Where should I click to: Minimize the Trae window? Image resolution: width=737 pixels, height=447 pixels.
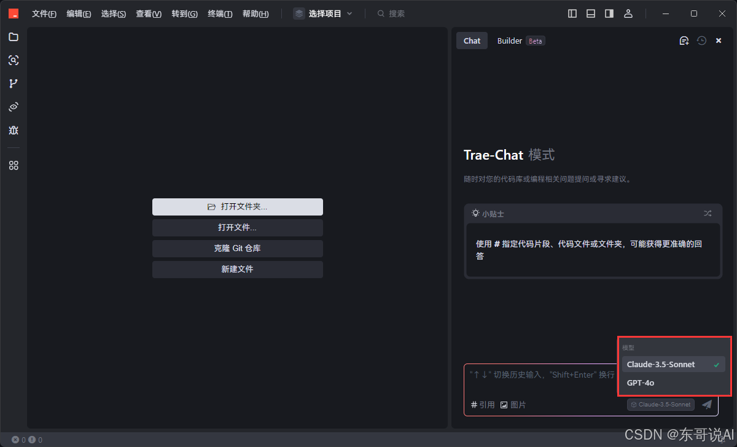tap(666, 14)
